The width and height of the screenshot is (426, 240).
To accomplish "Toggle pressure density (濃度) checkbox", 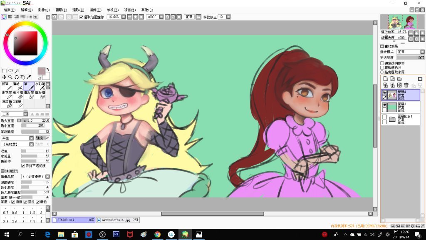I will 13,202.
